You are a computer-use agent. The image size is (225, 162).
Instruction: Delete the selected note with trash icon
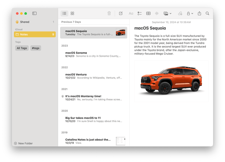click(x=109, y=14)
